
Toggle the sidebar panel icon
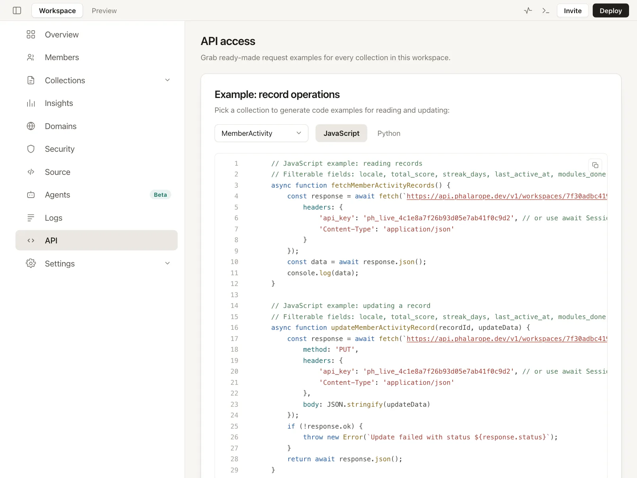(17, 10)
